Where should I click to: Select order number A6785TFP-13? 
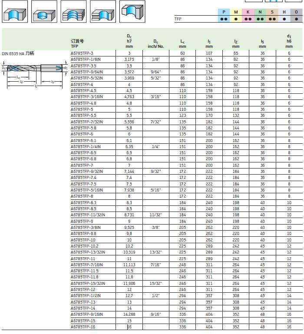(x=83, y=302)
